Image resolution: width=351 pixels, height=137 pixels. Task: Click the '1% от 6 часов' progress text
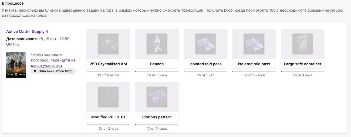(x=108, y=75)
